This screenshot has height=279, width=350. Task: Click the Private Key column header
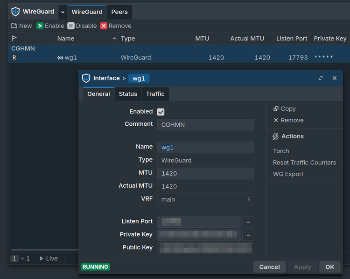point(330,39)
